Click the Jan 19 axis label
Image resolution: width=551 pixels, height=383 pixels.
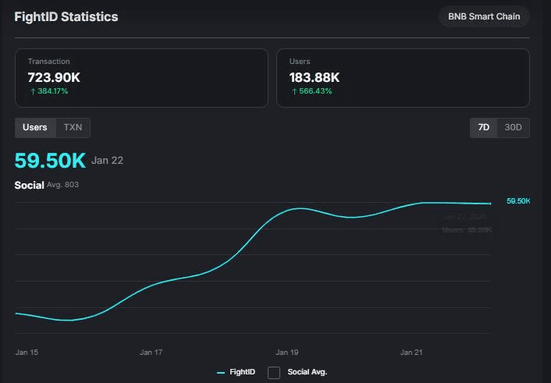pyautogui.click(x=286, y=353)
